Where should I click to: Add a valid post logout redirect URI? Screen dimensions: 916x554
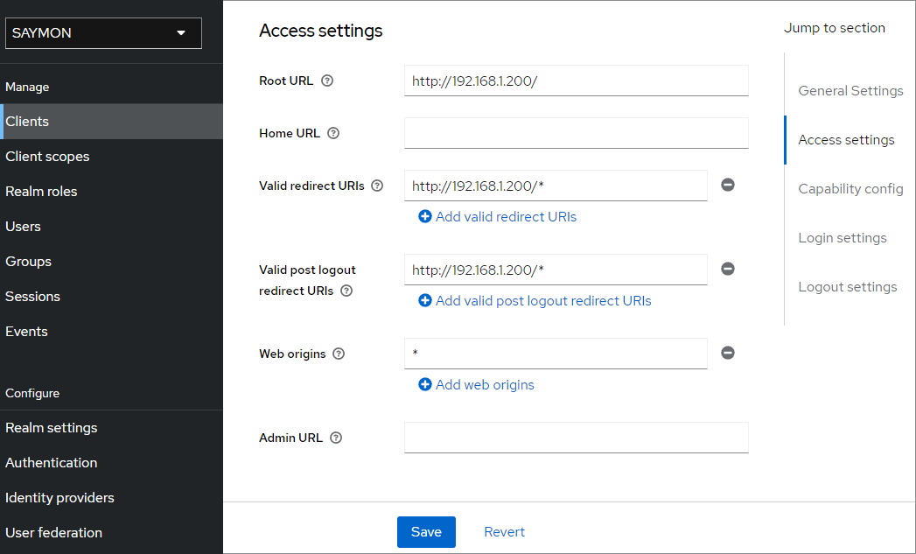pos(535,301)
